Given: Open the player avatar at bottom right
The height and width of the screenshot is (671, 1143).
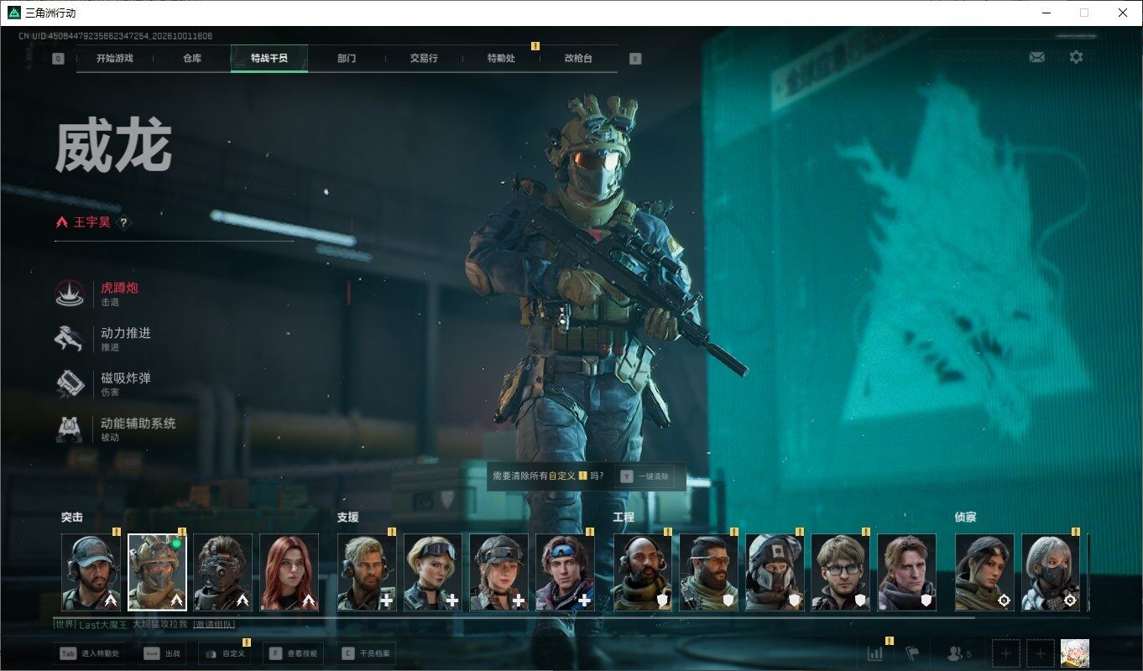Looking at the screenshot, I should point(1075,653).
